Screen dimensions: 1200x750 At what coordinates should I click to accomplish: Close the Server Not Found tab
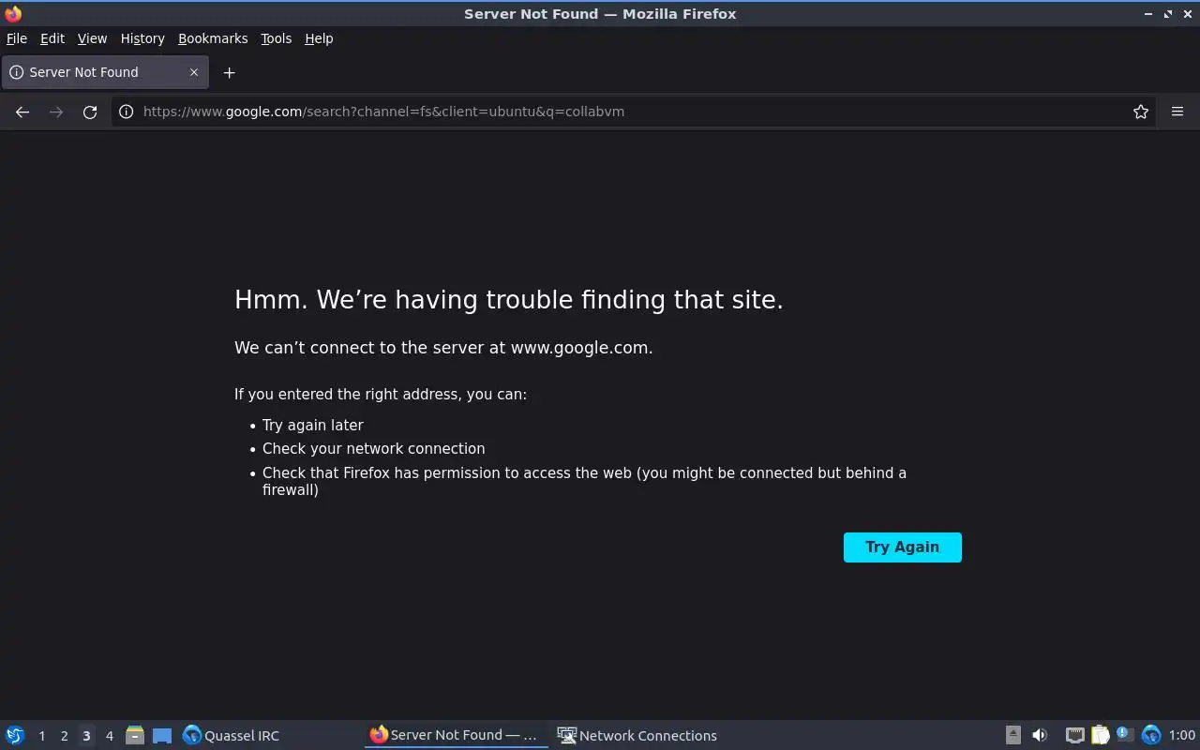194,72
